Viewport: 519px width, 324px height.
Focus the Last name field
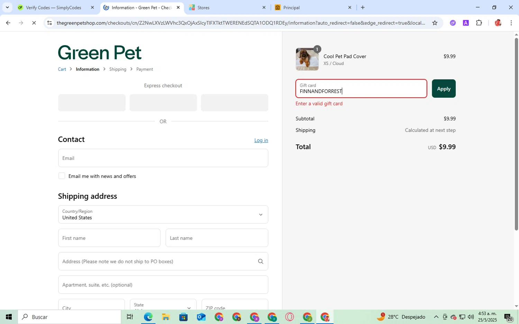(x=217, y=238)
